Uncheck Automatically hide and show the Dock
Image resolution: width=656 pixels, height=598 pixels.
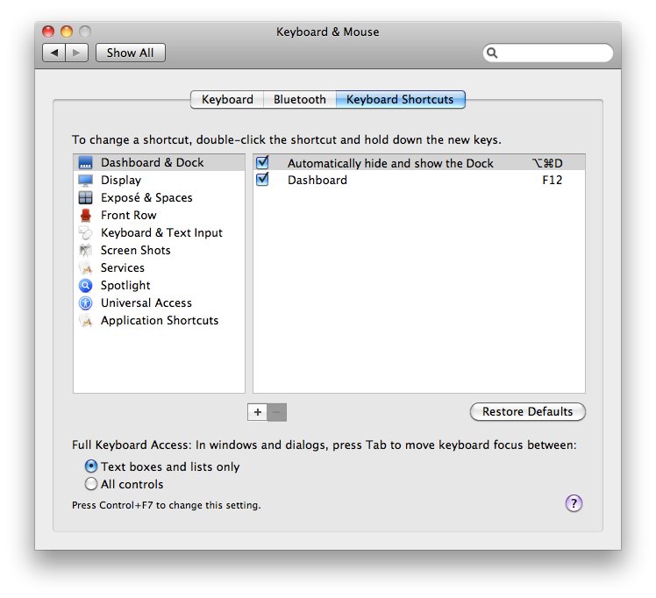coord(262,163)
